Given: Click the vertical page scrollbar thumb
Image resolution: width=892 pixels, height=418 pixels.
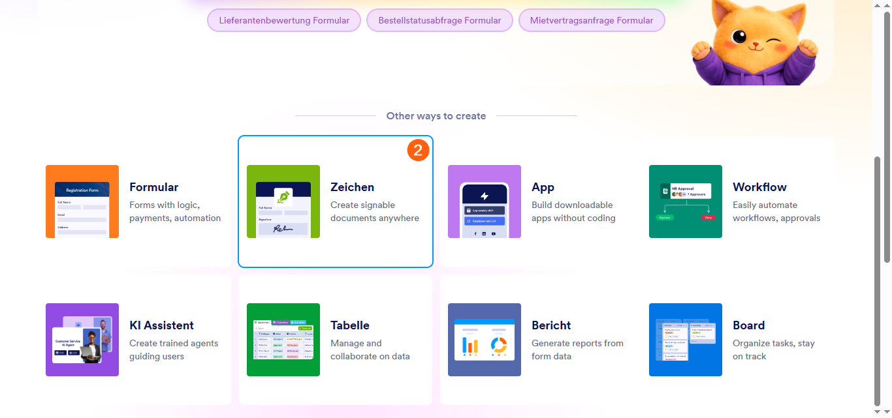Looking at the screenshot, I should tap(886, 209).
